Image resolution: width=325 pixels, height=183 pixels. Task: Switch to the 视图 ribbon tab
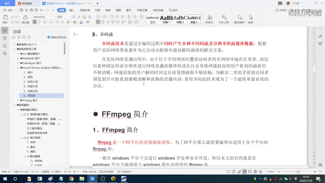[118, 10]
